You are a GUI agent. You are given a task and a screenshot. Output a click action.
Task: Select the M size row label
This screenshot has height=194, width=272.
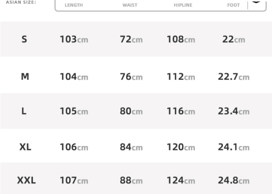tap(25, 76)
